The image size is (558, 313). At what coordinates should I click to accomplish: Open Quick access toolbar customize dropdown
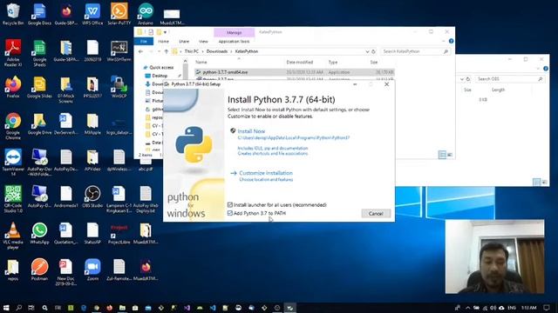[x=165, y=32]
